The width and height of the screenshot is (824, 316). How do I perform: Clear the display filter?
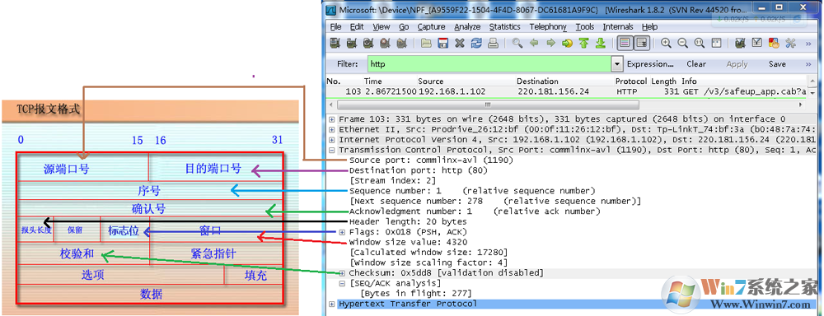coord(695,64)
